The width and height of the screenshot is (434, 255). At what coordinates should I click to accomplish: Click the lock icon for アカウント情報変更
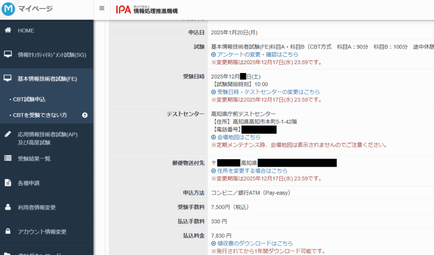point(8,232)
